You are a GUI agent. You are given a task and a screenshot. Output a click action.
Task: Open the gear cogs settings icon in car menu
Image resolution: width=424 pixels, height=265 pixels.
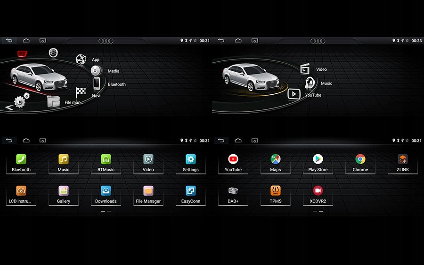pyautogui.click(x=21, y=100)
